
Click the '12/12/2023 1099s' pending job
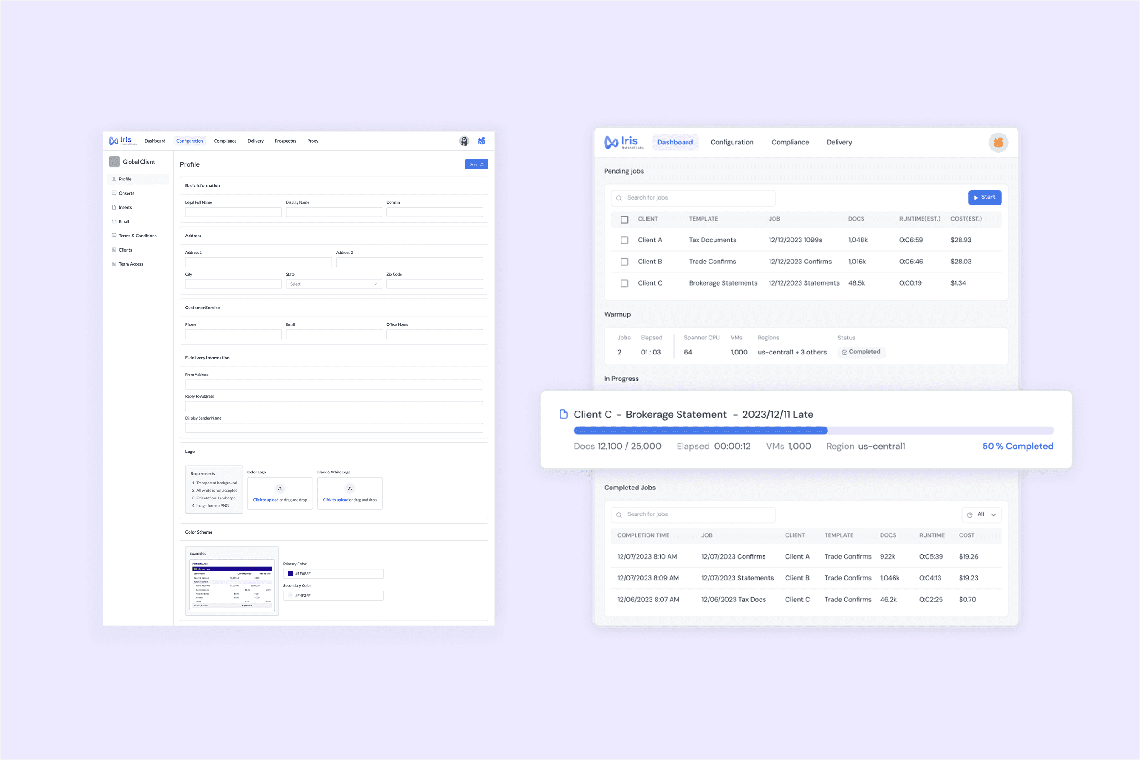pyautogui.click(x=796, y=240)
